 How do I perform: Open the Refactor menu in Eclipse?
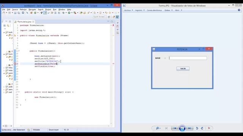coord(23,9)
